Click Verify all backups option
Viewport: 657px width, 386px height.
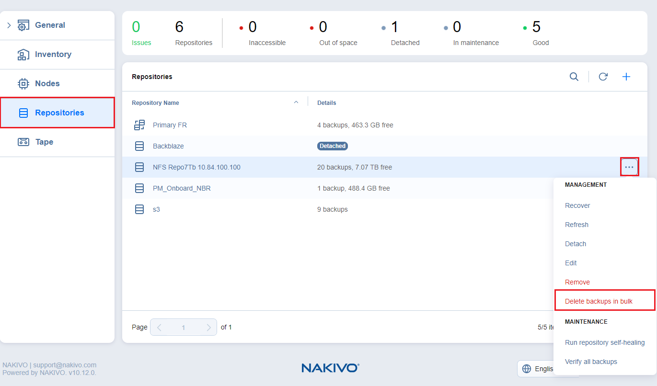[591, 362]
